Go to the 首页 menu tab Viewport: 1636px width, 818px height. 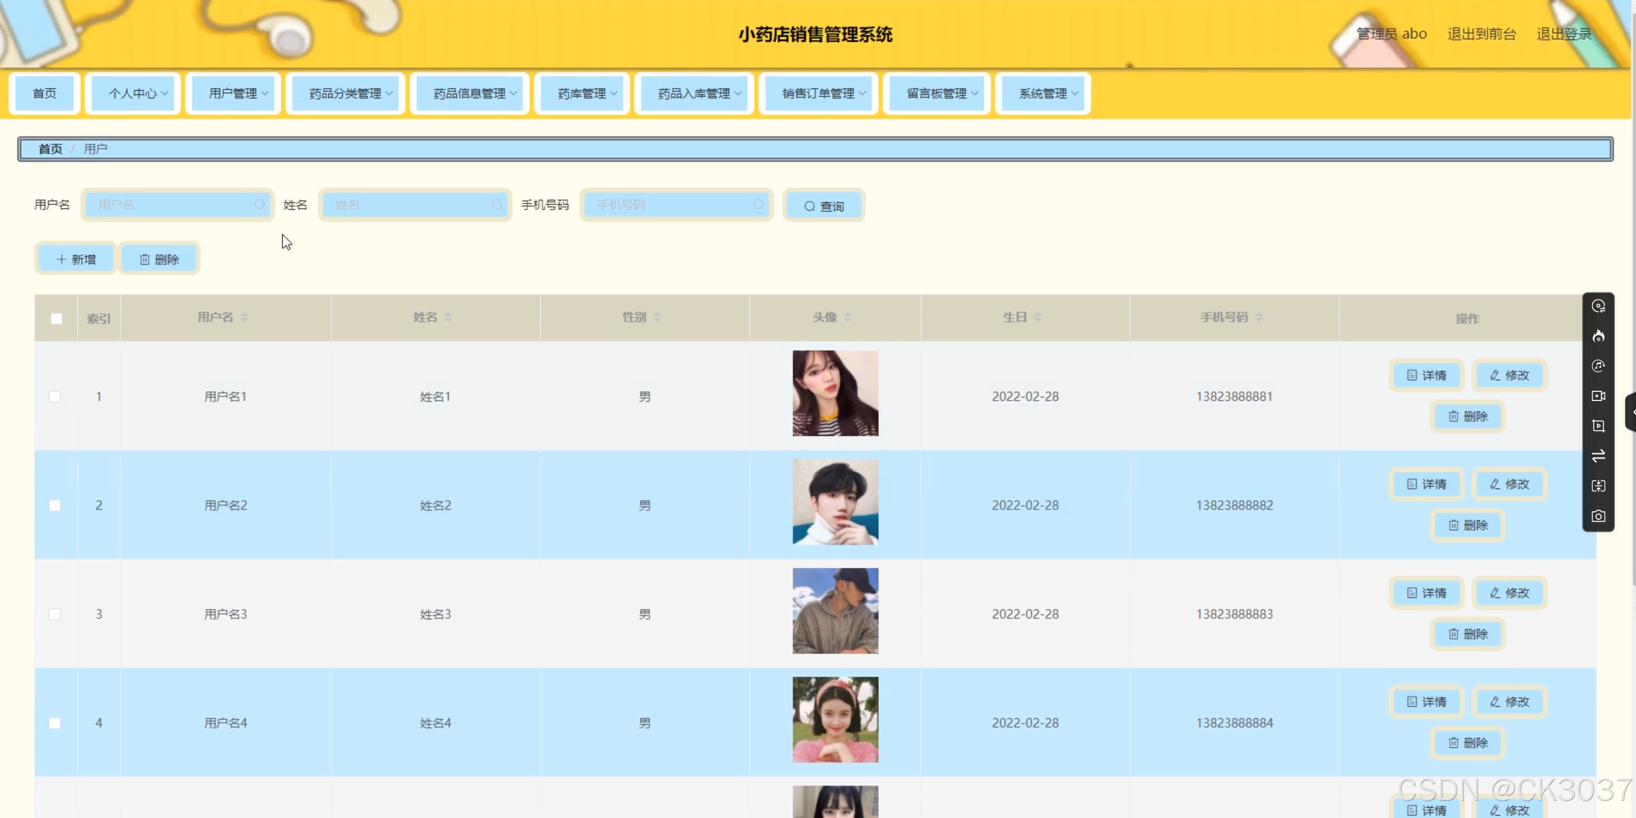pos(45,93)
